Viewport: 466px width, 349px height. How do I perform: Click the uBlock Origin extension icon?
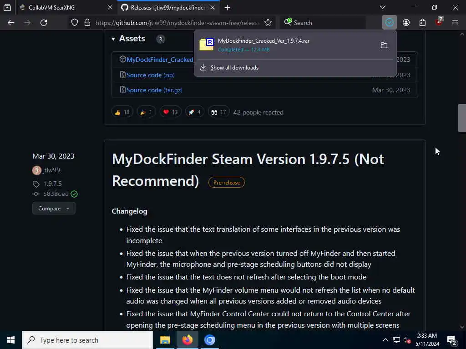pos(439,22)
